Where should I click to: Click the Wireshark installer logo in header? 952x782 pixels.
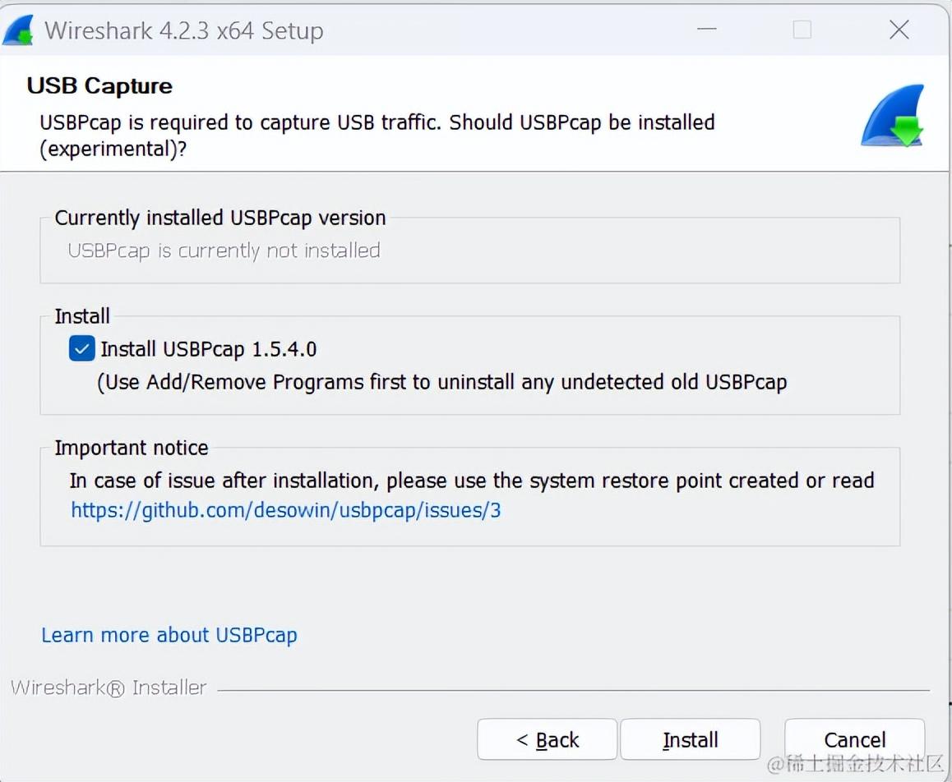pyautogui.click(x=893, y=115)
